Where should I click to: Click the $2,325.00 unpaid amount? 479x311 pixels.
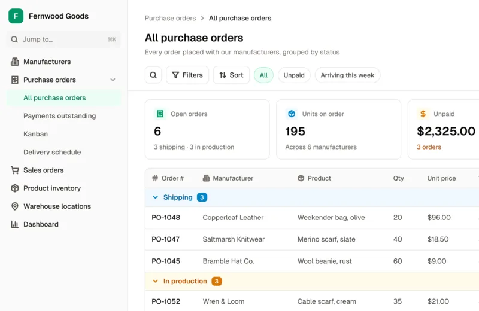point(446,131)
